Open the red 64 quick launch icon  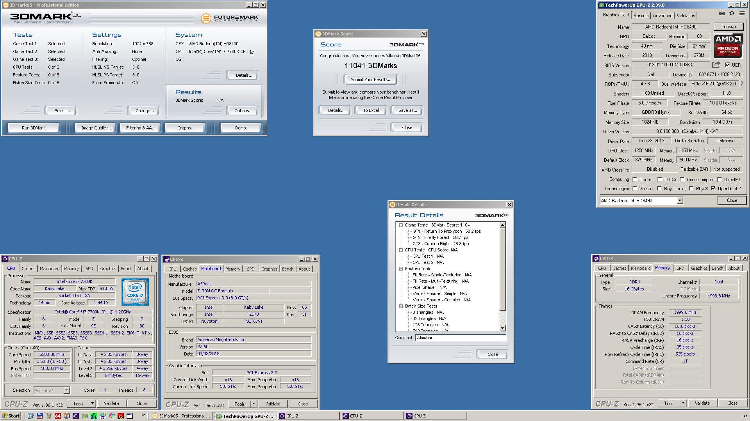coord(58,416)
